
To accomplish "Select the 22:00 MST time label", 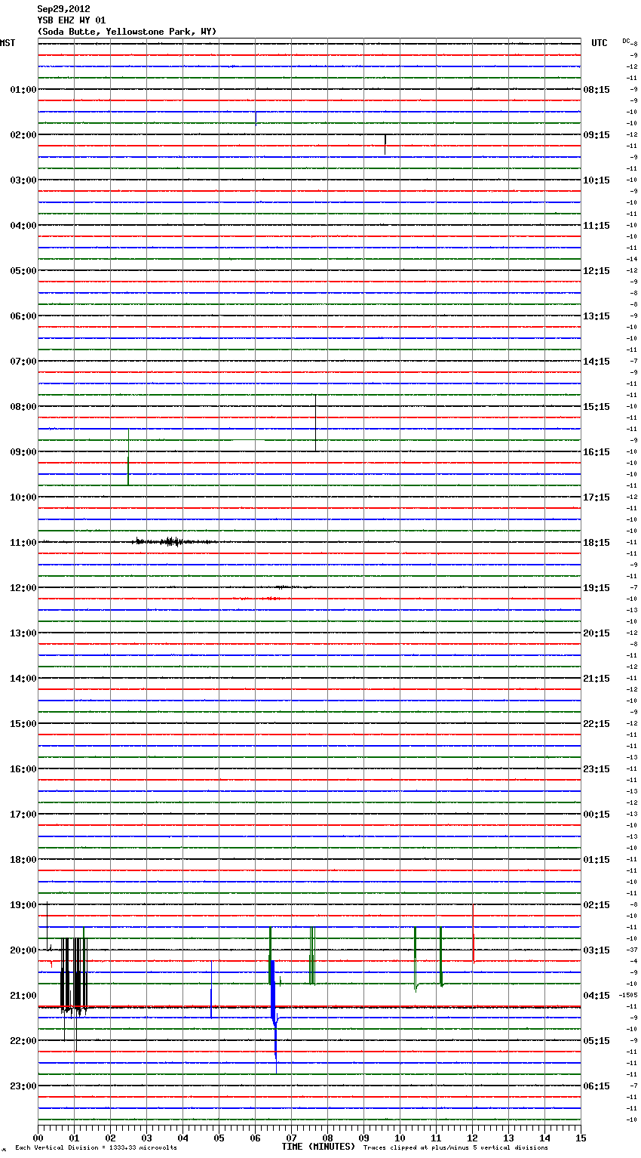I will pyautogui.click(x=23, y=1041).
